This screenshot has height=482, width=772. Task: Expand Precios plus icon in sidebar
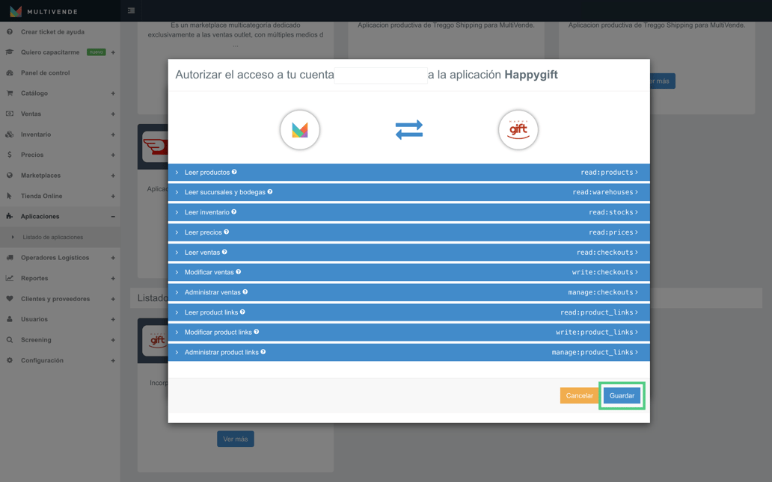pyautogui.click(x=113, y=155)
